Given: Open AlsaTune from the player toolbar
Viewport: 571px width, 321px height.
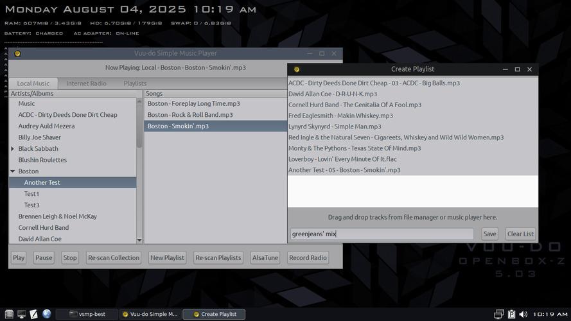Looking at the screenshot, I should [265, 258].
